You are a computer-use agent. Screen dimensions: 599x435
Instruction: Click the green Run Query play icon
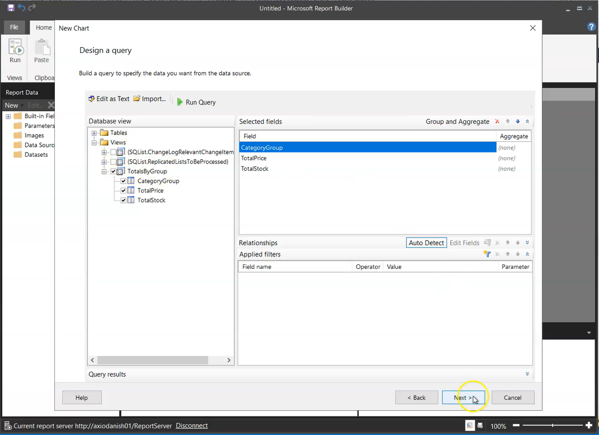coord(180,102)
